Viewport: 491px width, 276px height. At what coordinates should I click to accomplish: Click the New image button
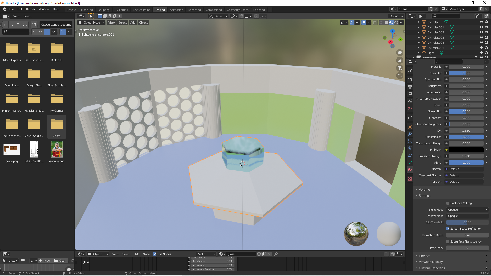coord(45,261)
